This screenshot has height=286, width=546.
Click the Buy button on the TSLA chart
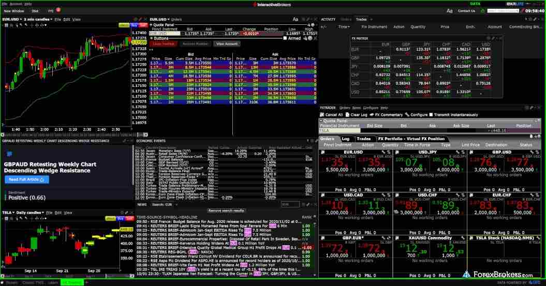pos(121,218)
